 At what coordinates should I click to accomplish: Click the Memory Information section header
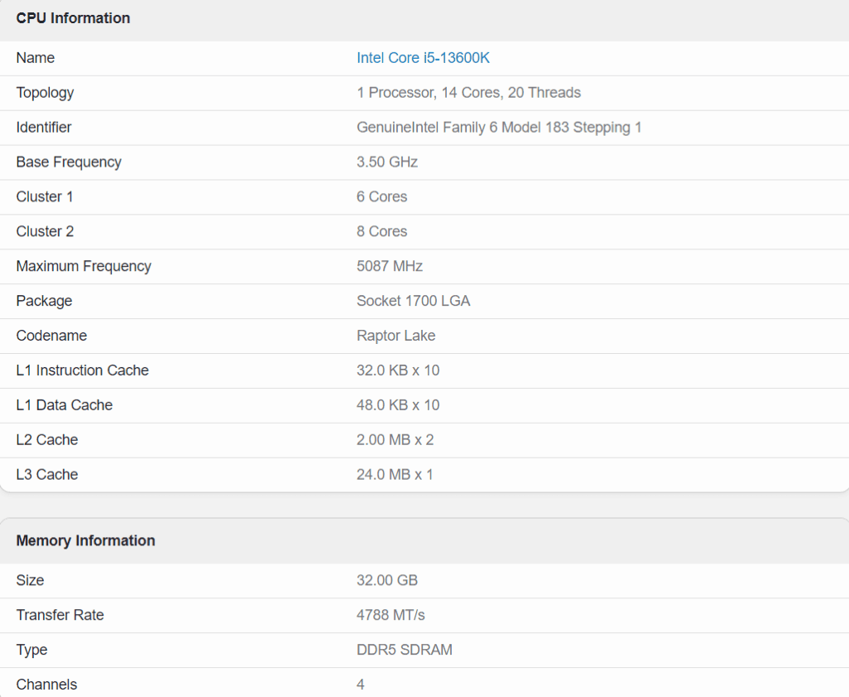tap(85, 540)
